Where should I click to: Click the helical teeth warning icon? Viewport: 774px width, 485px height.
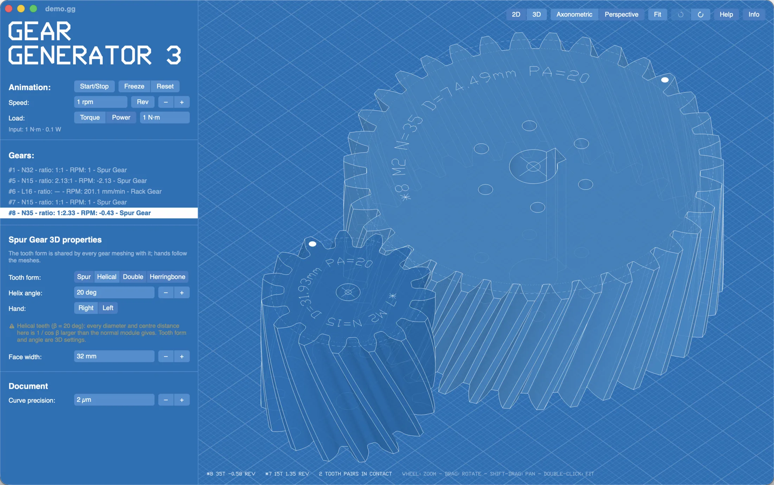[12, 326]
